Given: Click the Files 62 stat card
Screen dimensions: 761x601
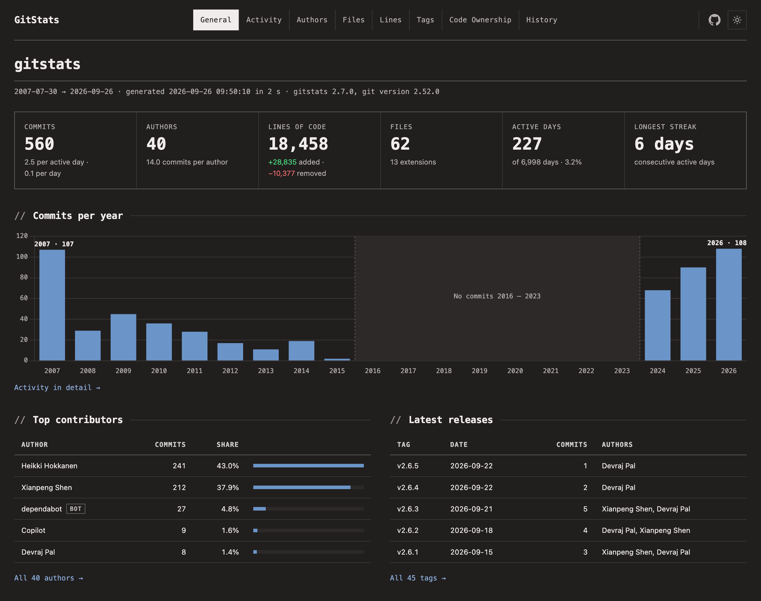Looking at the screenshot, I should tap(441, 150).
